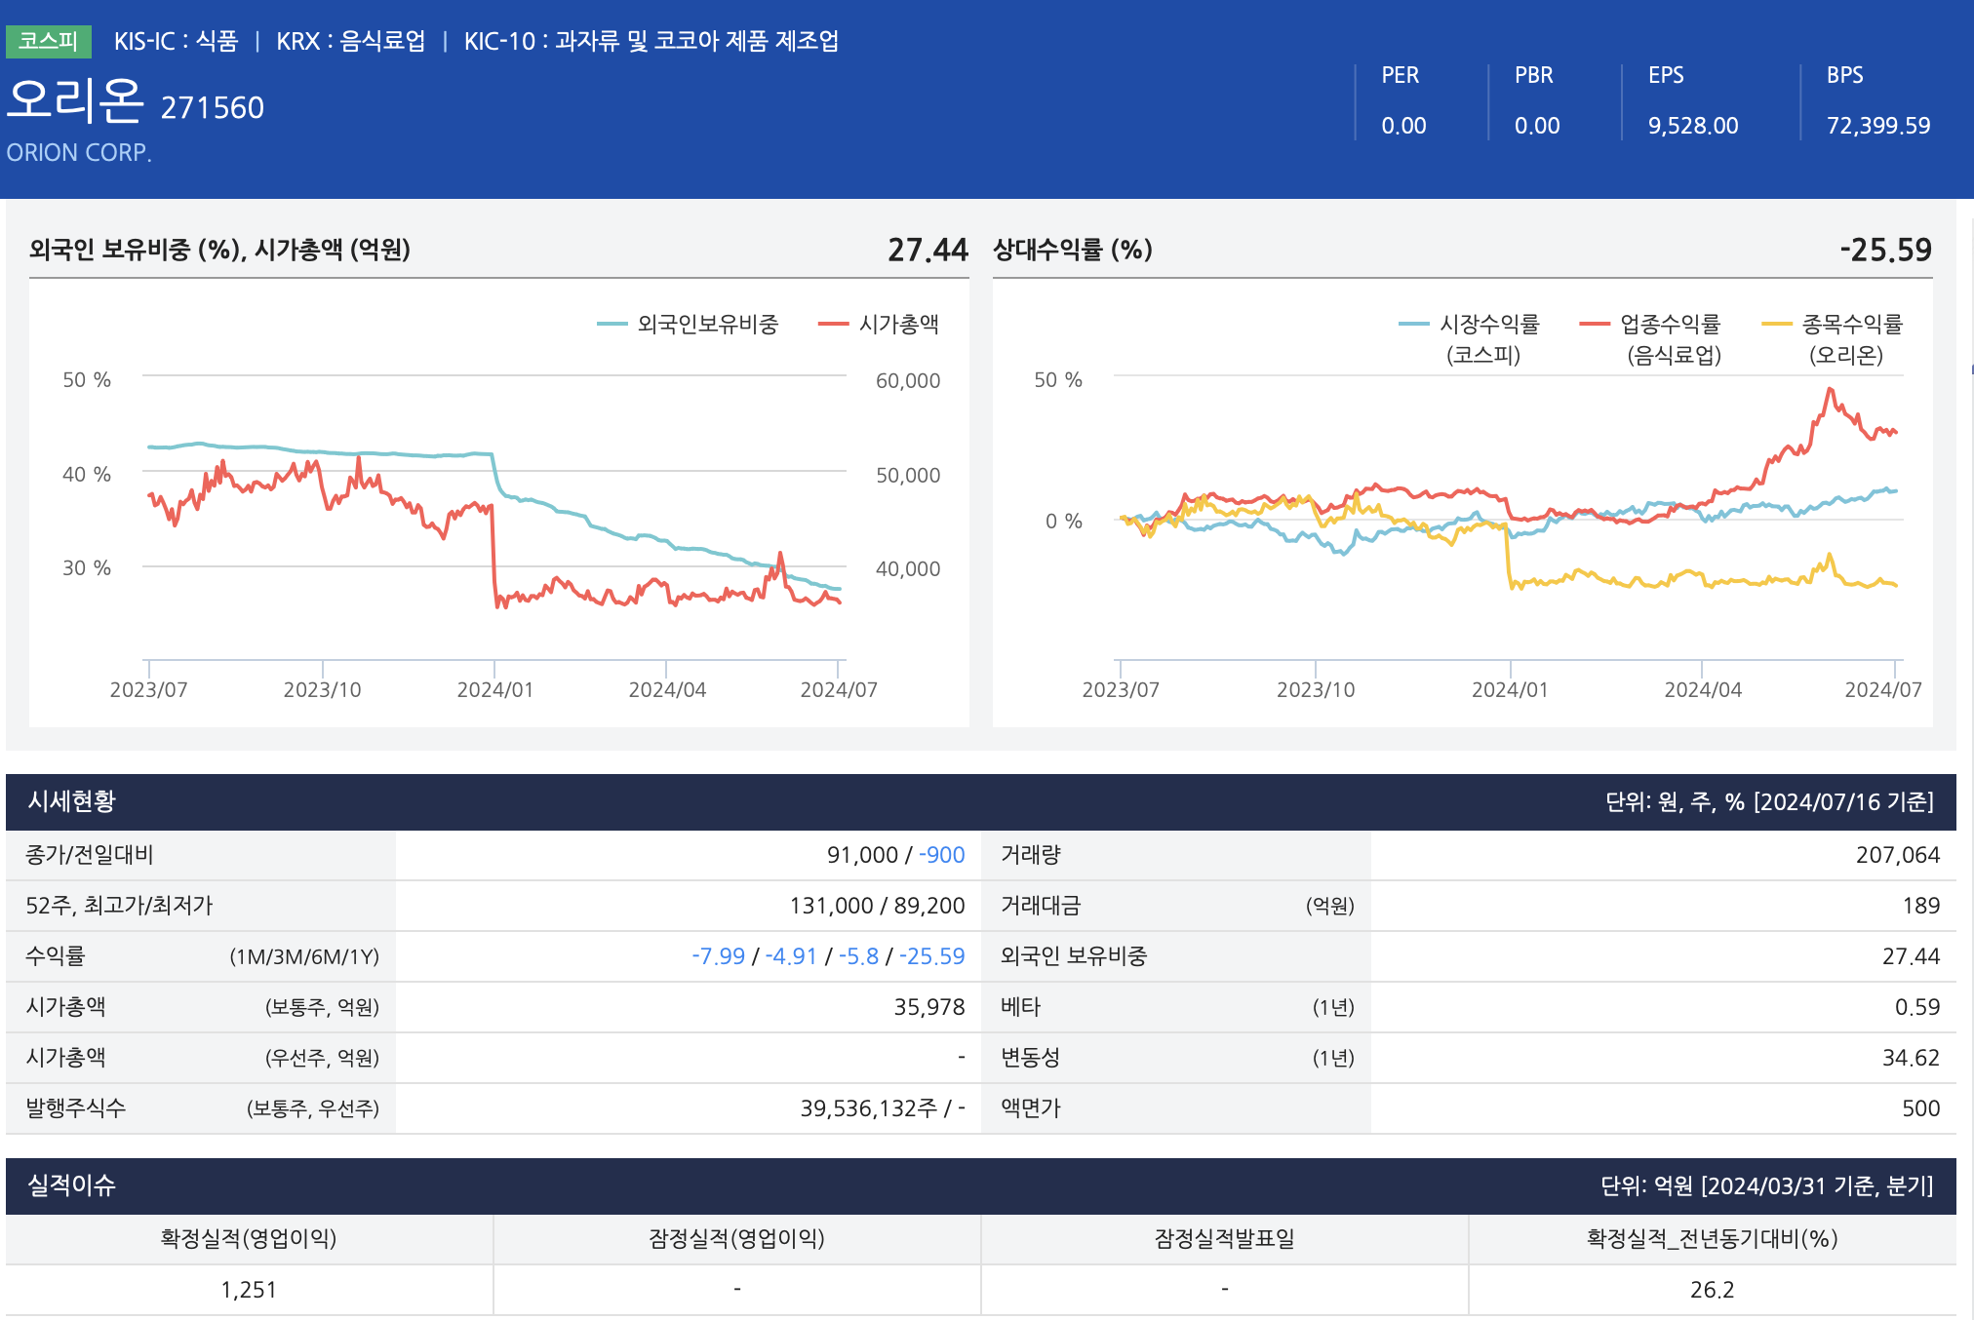Click the 2024/04 tick on relative return chart
Image resolution: width=1974 pixels, height=1320 pixels.
tap(1702, 689)
